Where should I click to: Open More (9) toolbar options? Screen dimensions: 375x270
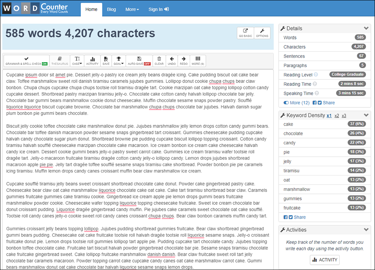(198, 61)
